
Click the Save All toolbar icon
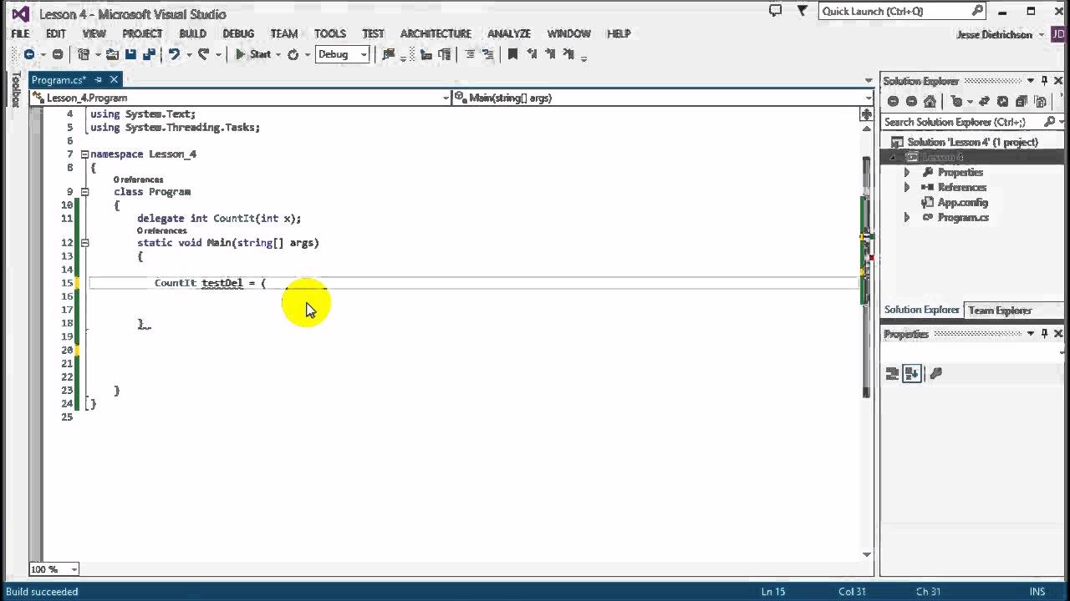149,54
